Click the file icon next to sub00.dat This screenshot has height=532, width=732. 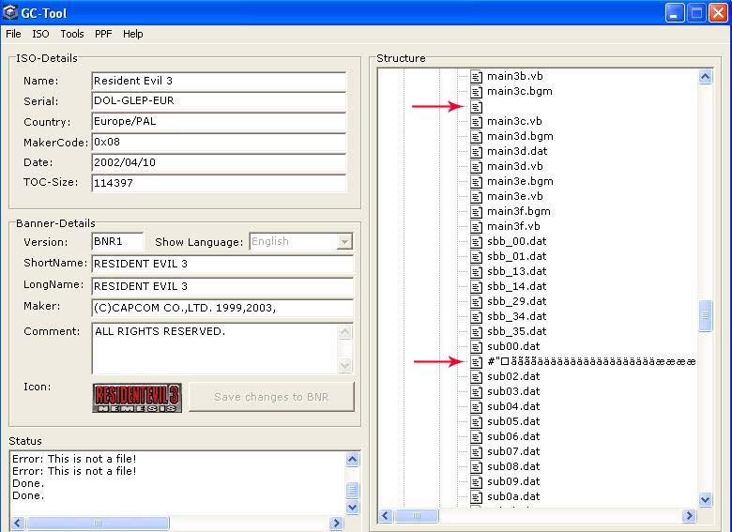tap(476, 347)
